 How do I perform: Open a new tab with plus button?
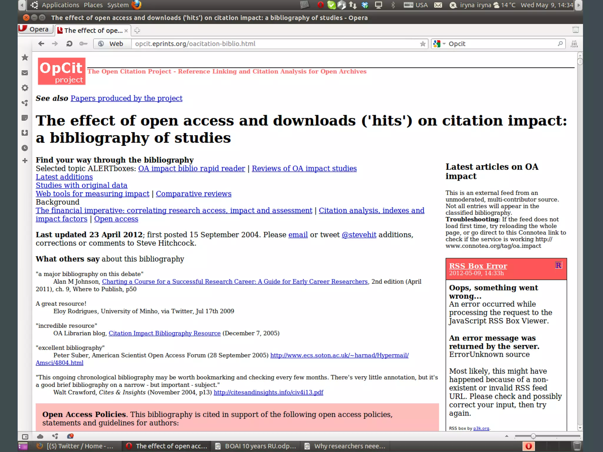click(137, 30)
